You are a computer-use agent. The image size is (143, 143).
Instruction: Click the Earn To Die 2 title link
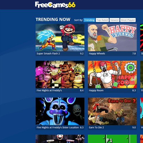[96, 128]
